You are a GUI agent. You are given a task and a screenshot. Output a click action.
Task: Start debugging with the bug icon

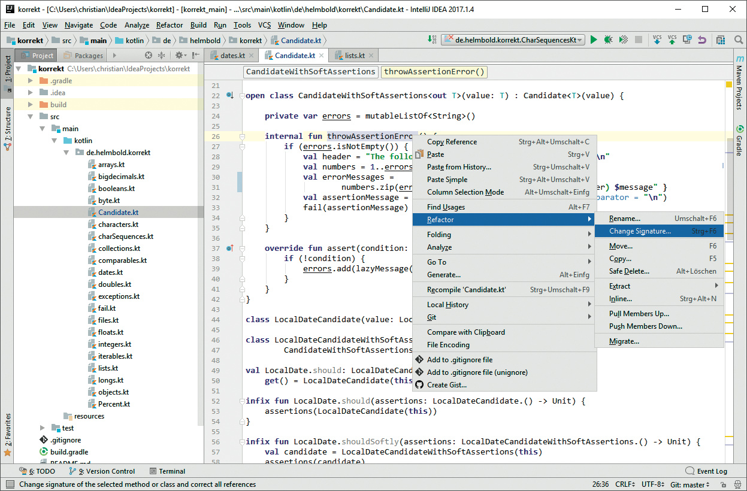(609, 40)
